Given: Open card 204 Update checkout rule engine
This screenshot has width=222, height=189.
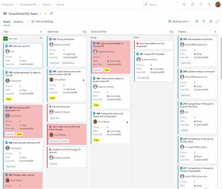Looking at the screenshot, I should click(199, 71).
